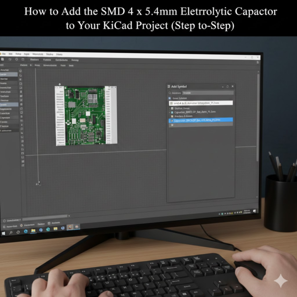Click the first icon in top toolbar

[2, 59]
